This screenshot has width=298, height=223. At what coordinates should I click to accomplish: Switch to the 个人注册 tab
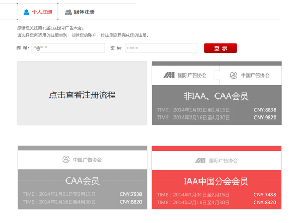[x=38, y=12]
